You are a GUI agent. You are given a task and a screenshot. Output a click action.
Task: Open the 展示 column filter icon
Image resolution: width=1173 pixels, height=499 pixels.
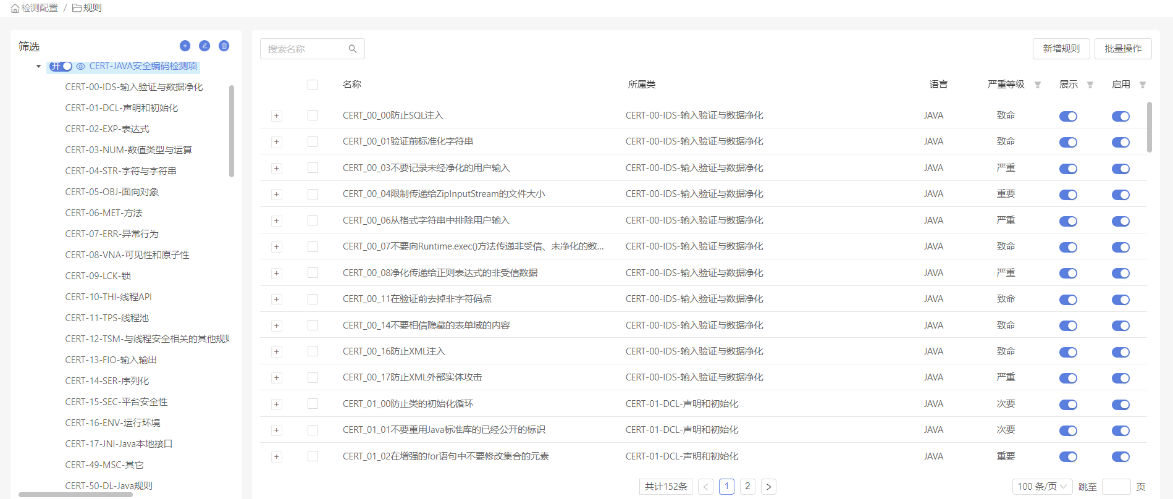pyautogui.click(x=1090, y=85)
